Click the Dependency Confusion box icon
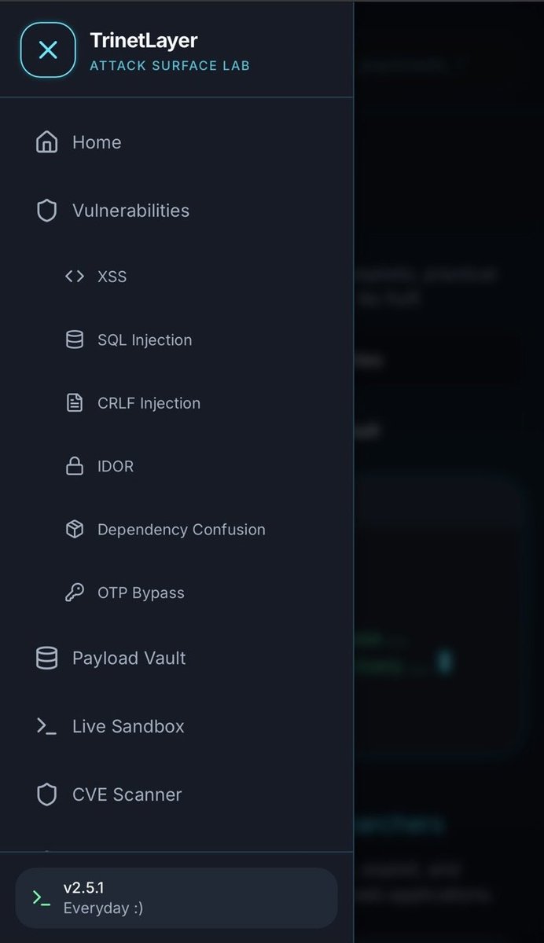 [x=75, y=530]
